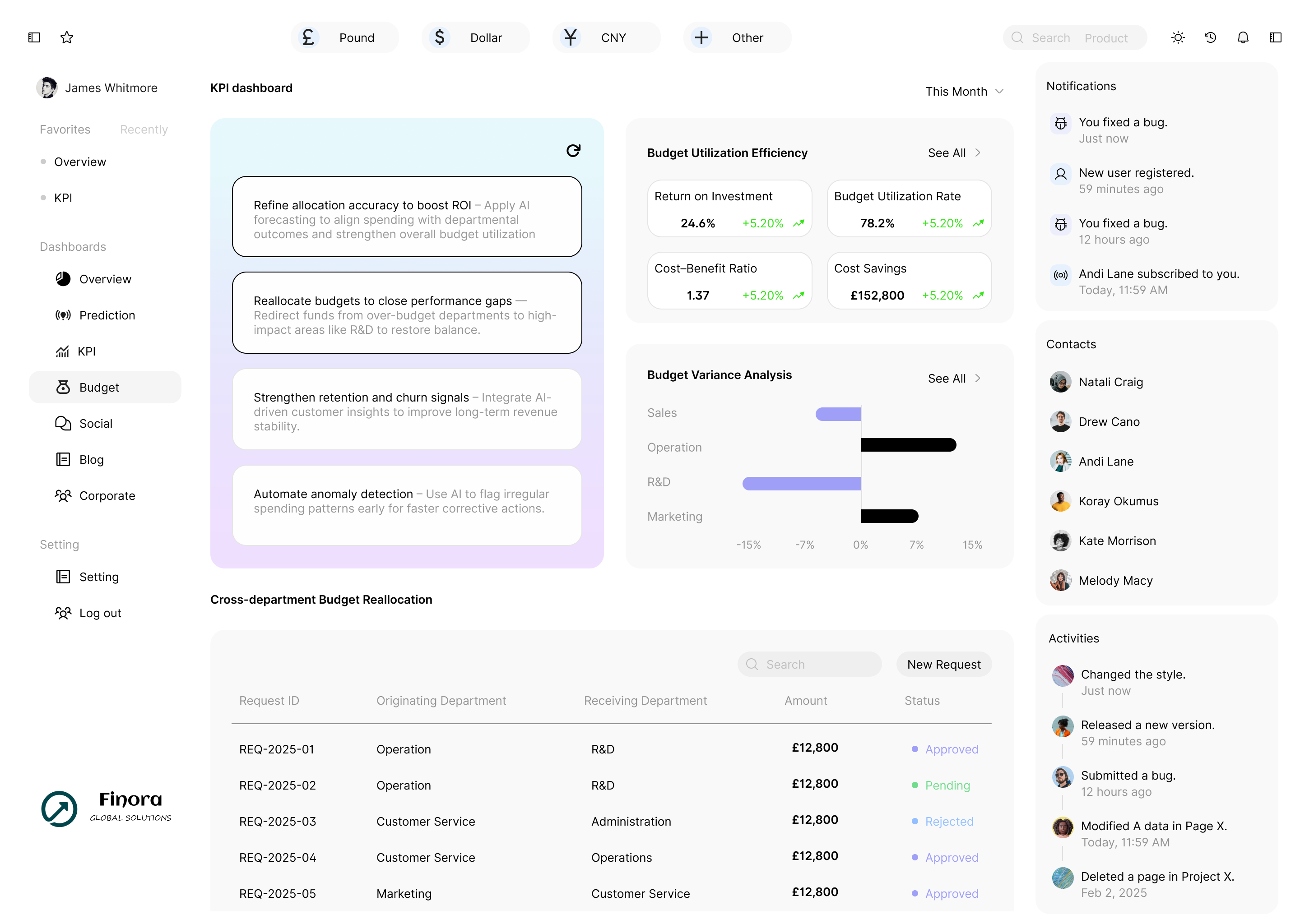Click the reallocation table Search field
Screen dimensions: 1300x924
pyautogui.click(x=809, y=665)
